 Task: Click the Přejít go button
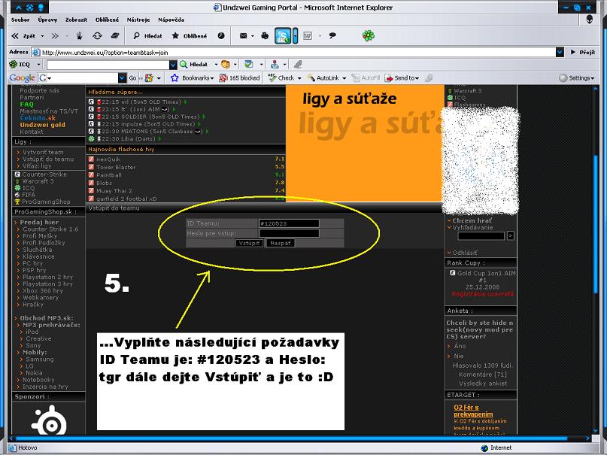pos(582,52)
